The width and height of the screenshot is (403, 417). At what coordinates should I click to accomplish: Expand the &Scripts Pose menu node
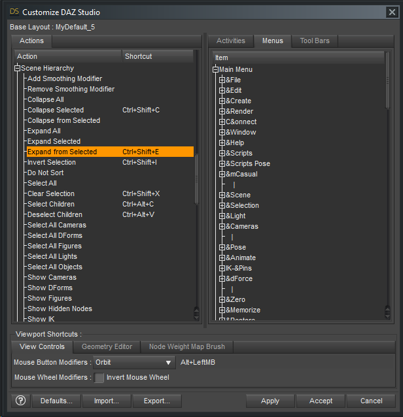click(222, 164)
